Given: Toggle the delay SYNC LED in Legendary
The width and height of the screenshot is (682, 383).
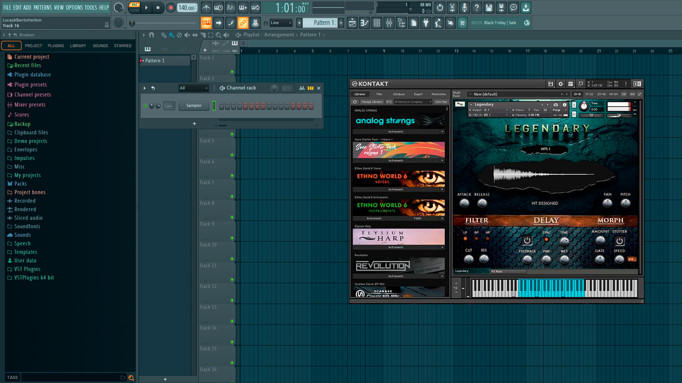Looking at the screenshot, I should coord(546,239).
